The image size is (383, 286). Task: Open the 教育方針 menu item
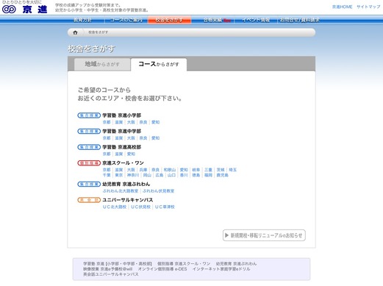click(83, 20)
